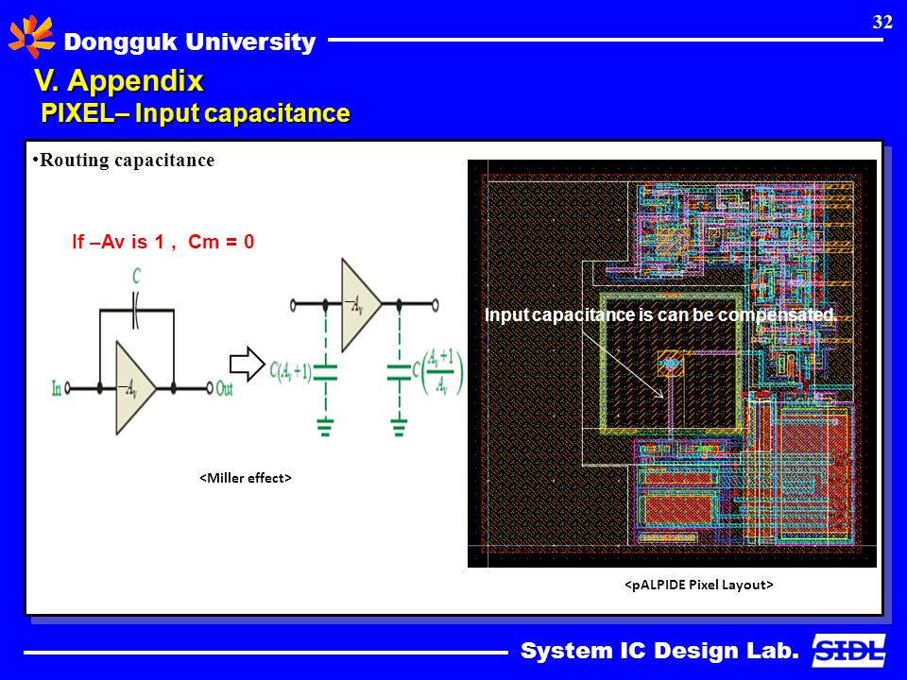Click the pALPIDE pixel layout image

pos(672,363)
